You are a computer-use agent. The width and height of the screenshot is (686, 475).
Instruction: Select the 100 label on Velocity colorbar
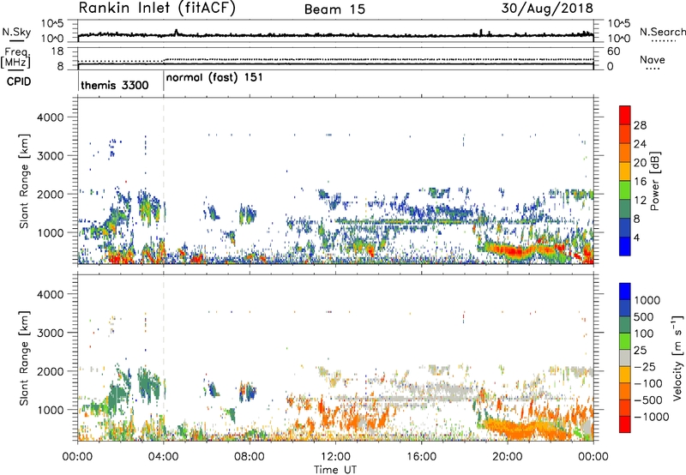click(644, 334)
